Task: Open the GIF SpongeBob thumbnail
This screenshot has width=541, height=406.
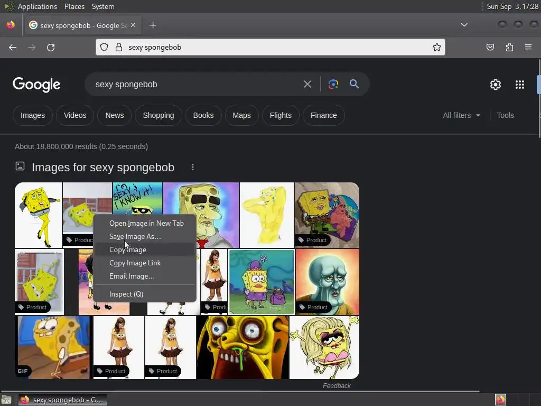Action: pos(53,347)
